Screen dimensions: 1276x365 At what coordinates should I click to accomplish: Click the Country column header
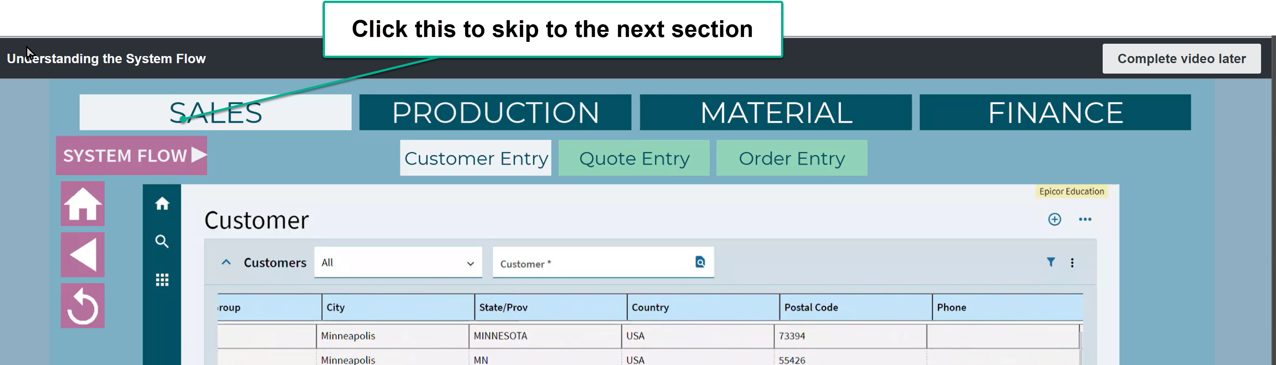pyautogui.click(x=703, y=307)
